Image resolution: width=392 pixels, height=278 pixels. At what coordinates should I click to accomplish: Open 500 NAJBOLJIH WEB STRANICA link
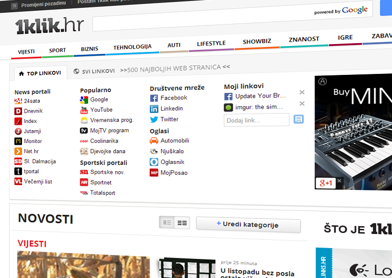175,68
